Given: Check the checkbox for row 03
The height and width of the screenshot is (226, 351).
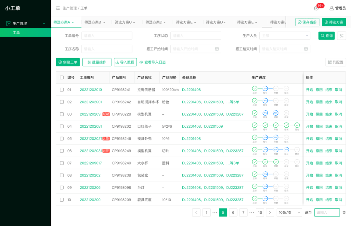Looking at the screenshot, I should (x=62, y=114).
